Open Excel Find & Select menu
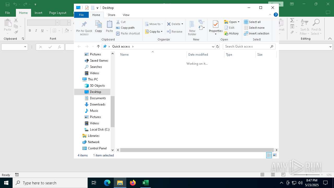 [316, 27]
